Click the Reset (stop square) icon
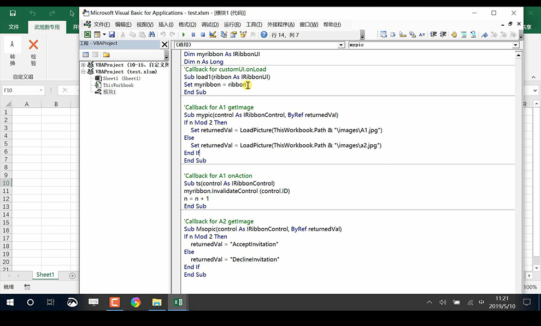Viewport: 541px width, 326px height. (x=203, y=34)
